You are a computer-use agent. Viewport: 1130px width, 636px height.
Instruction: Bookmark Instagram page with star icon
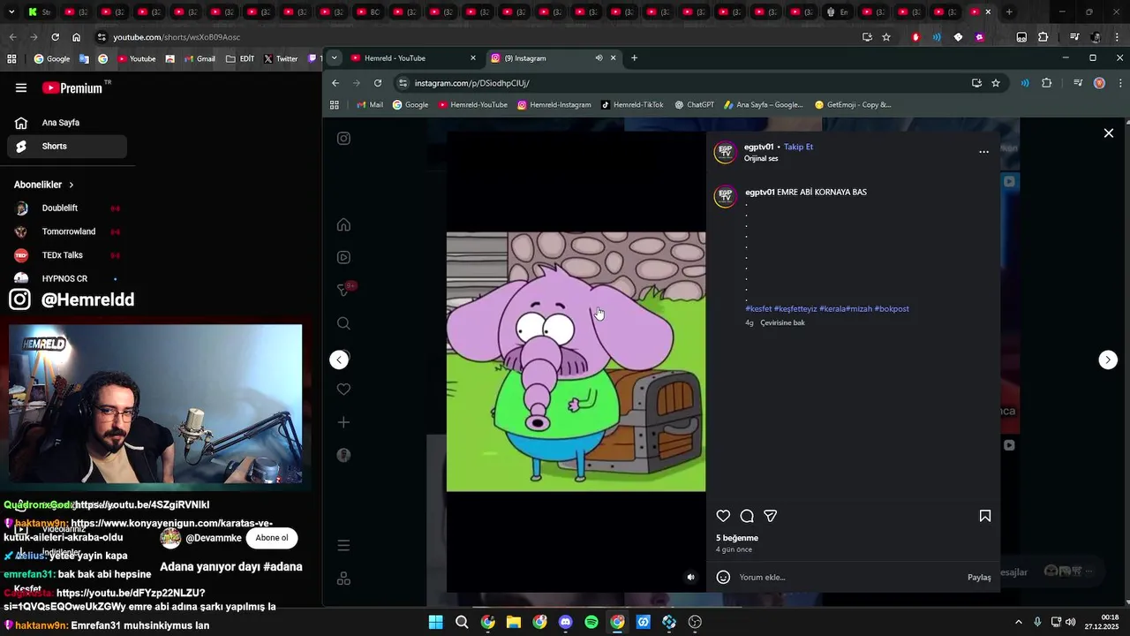pyautogui.click(x=996, y=83)
